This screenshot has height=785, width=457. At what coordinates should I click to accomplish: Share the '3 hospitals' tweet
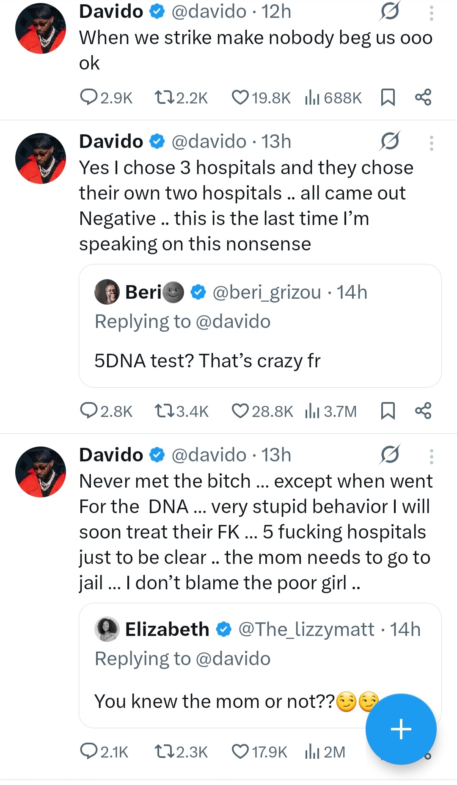tap(423, 411)
